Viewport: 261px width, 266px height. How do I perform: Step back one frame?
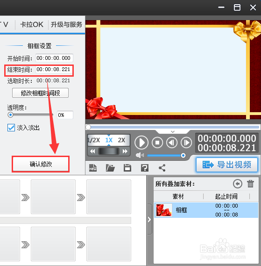[172, 143]
